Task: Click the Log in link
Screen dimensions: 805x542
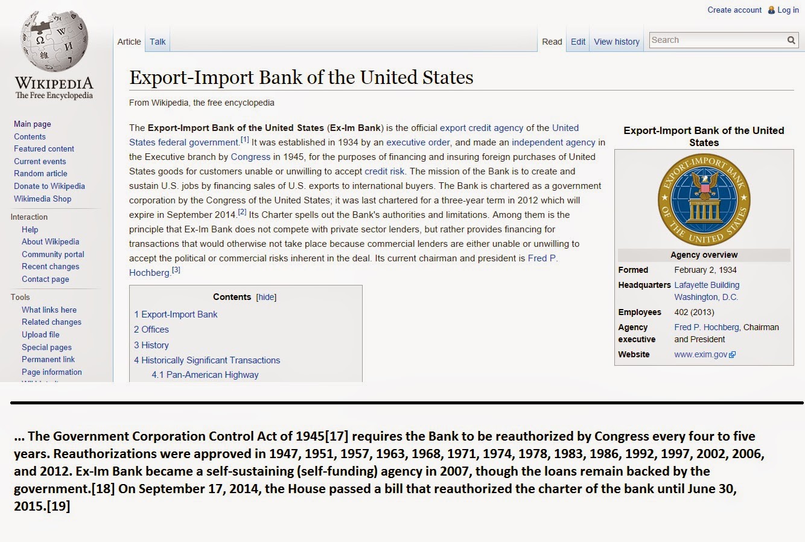Action: (x=788, y=10)
